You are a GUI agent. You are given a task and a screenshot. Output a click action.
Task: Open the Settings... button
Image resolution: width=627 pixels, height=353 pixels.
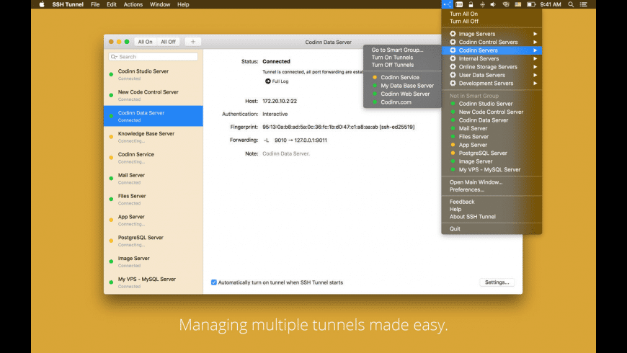pos(497,282)
